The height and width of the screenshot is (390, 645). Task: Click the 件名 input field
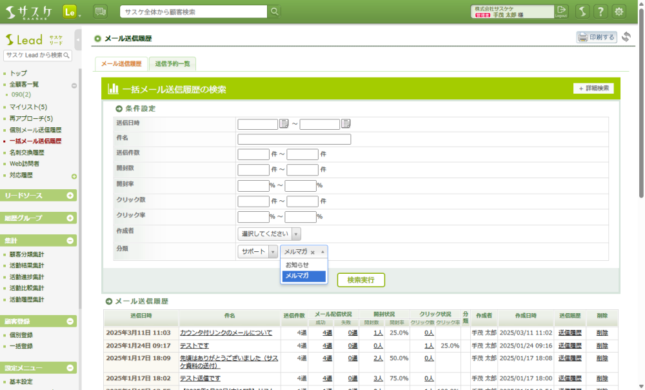click(294, 139)
